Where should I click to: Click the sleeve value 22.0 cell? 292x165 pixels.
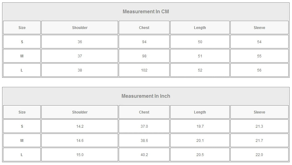click(259, 155)
